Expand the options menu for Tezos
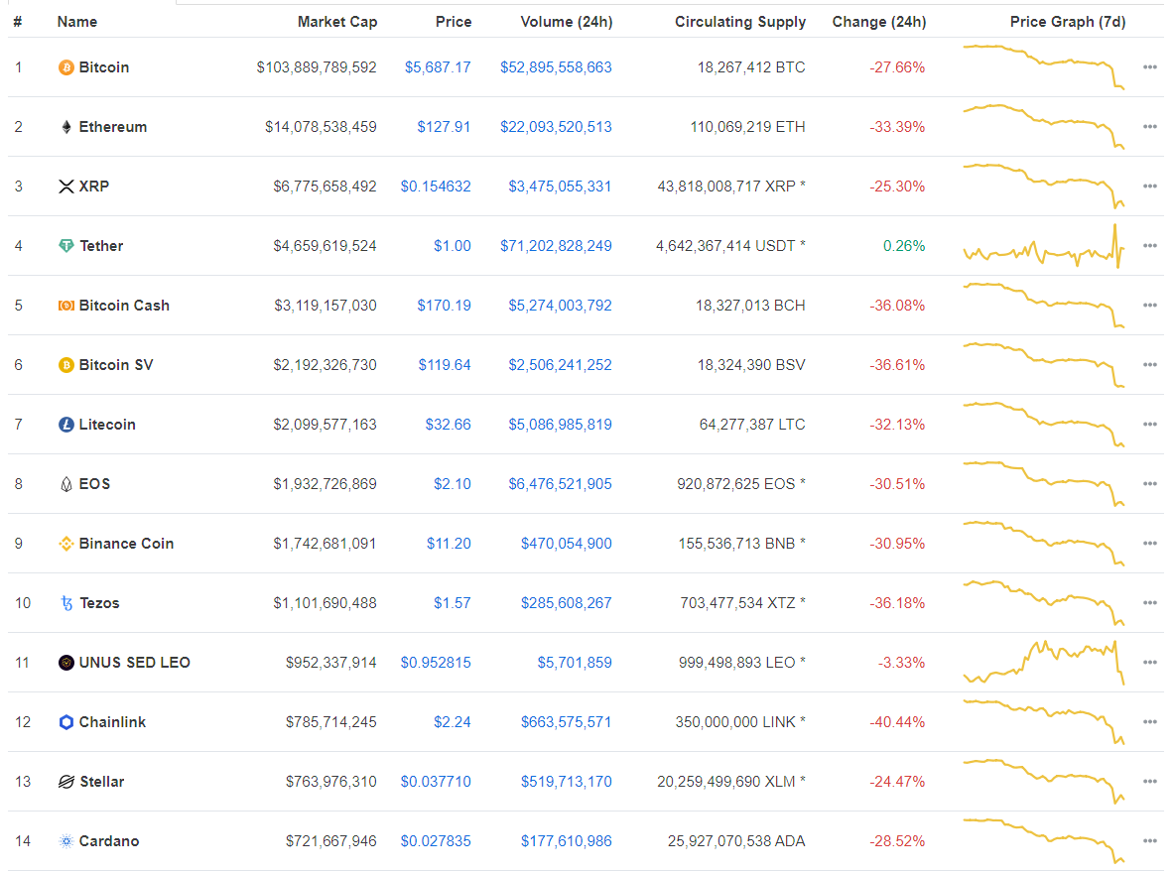The image size is (1174, 875). click(1149, 603)
